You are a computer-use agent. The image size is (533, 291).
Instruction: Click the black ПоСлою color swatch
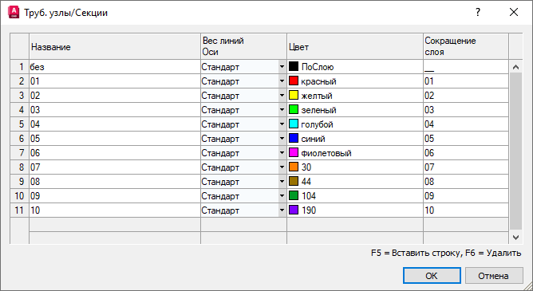pyautogui.click(x=294, y=66)
